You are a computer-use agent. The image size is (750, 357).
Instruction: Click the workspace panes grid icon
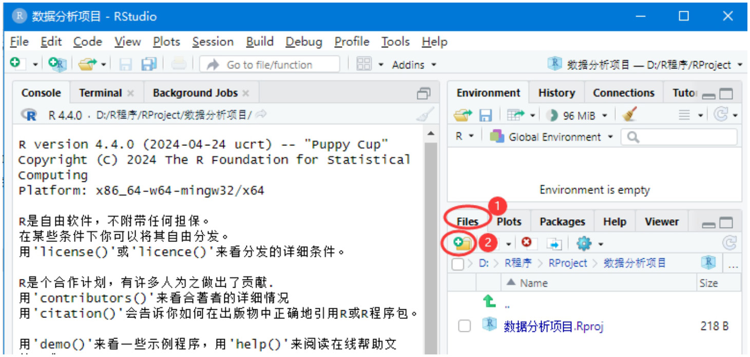363,64
